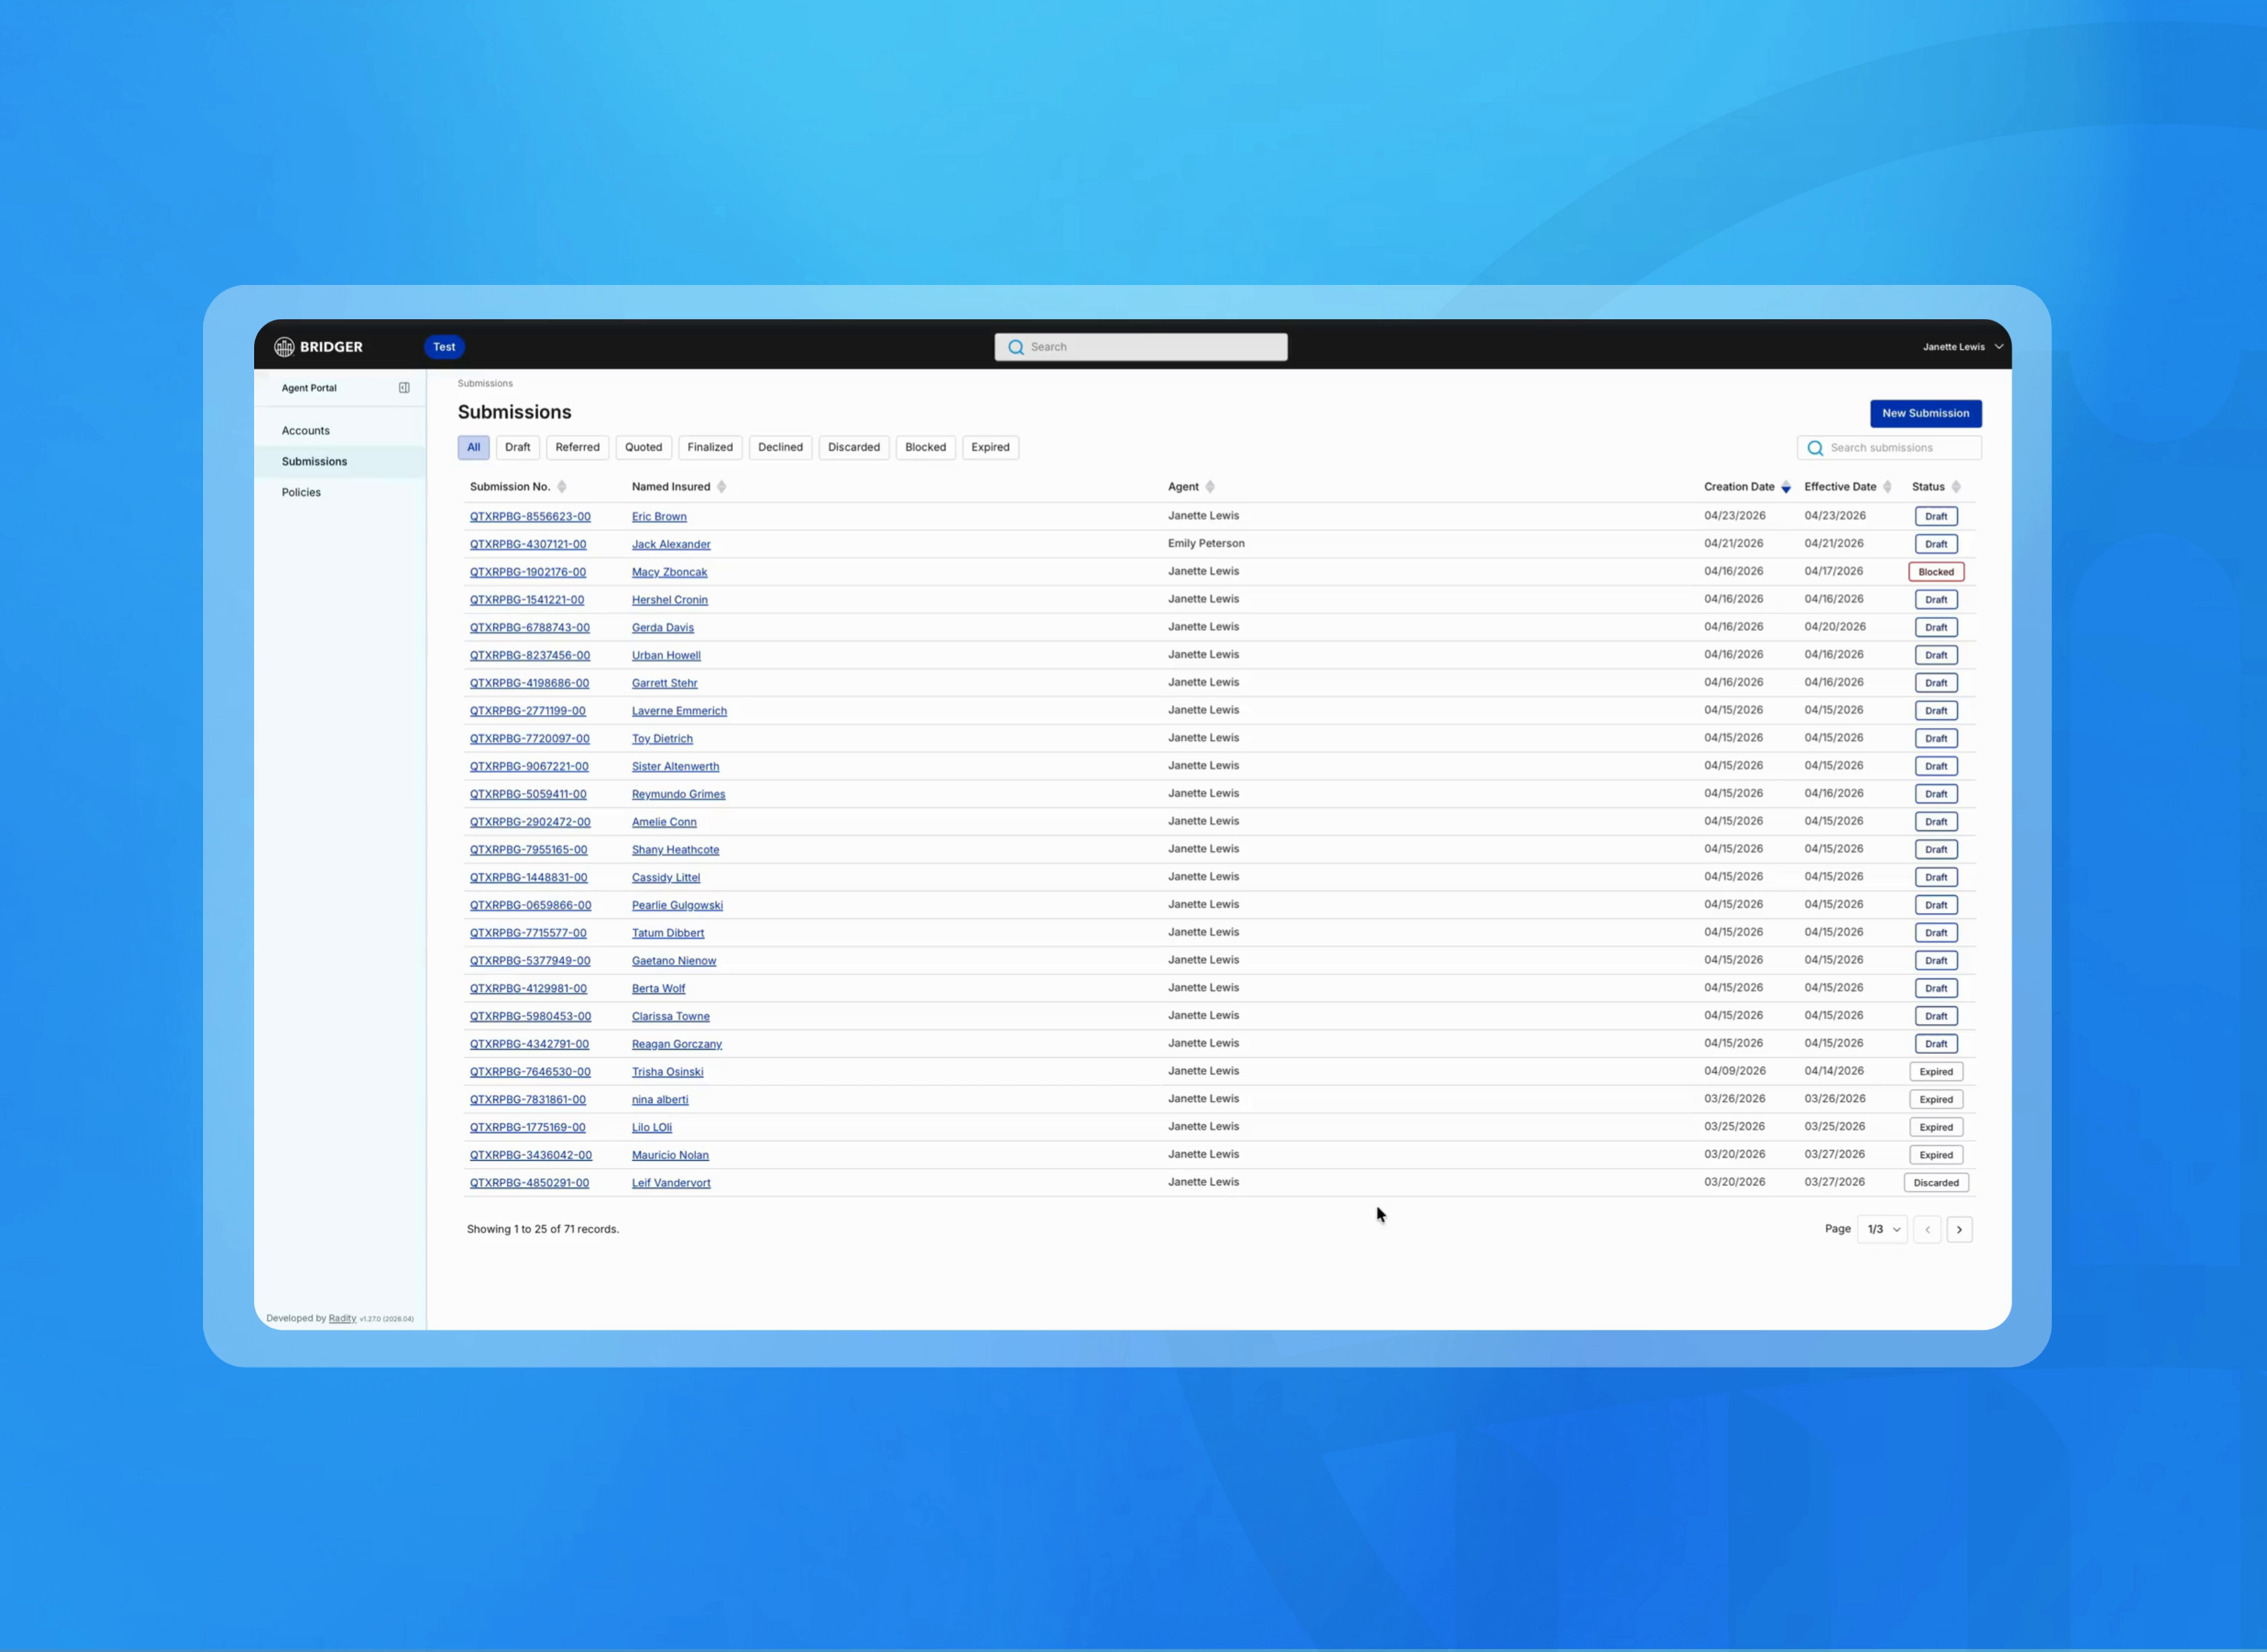Viewport: 2267px width, 1652px height.
Task: Open the Janette Lewis user menu
Action: click(1962, 347)
